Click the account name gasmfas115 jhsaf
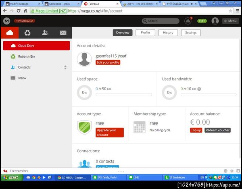242x189 pixels. tap(111, 56)
